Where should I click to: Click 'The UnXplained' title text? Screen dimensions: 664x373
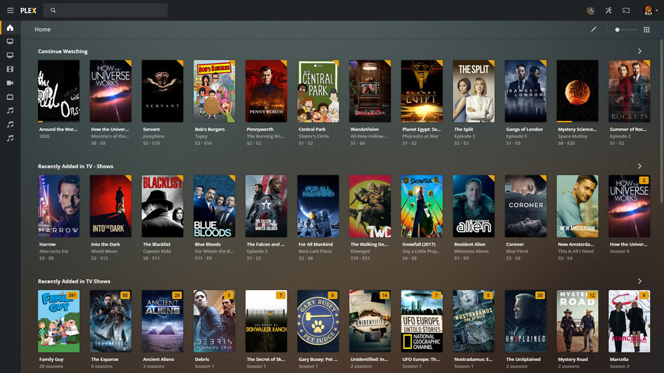523,359
